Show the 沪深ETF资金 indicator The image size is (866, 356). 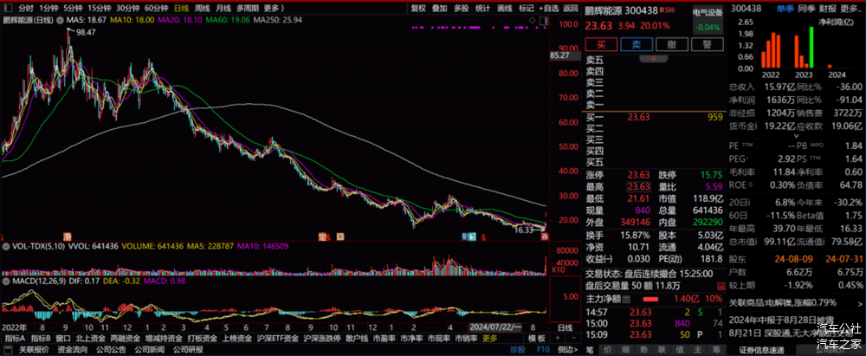coord(278,339)
